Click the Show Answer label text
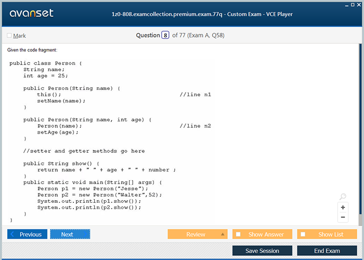The height and width of the screenshot is (260, 364). coord(266,235)
